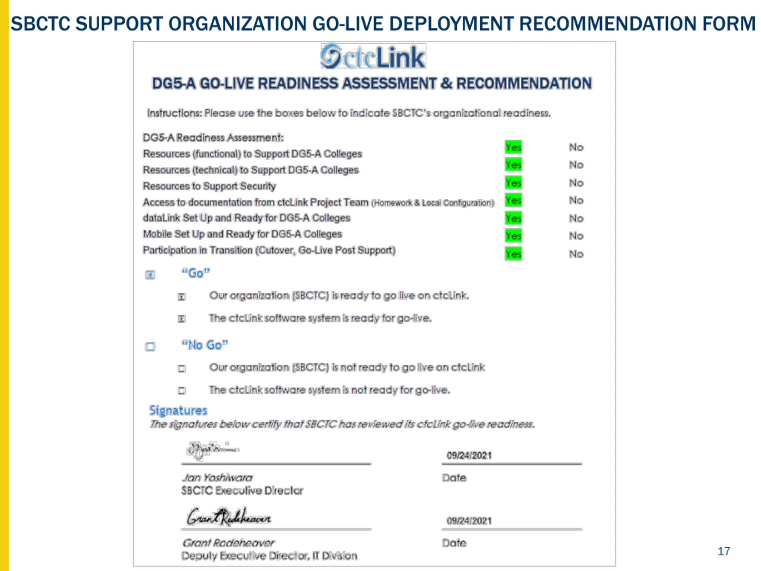This screenshot has width=761, height=571.
Task: Check the "No Go" checkbox
Action: [x=150, y=346]
